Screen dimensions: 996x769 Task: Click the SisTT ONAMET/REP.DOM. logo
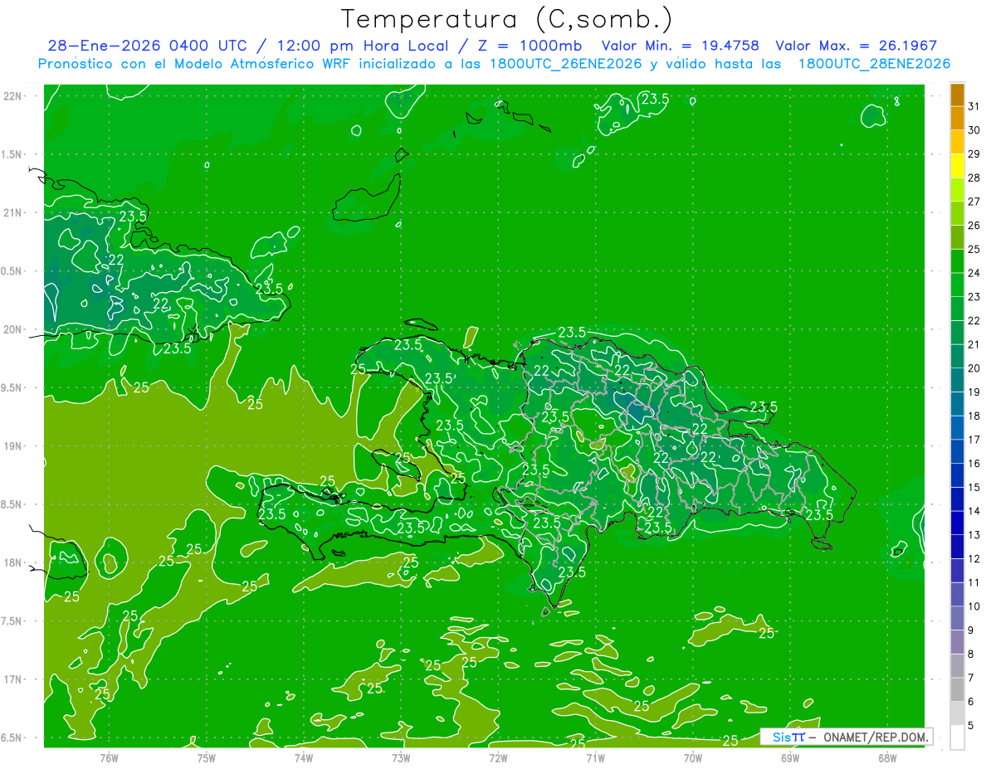[846, 737]
